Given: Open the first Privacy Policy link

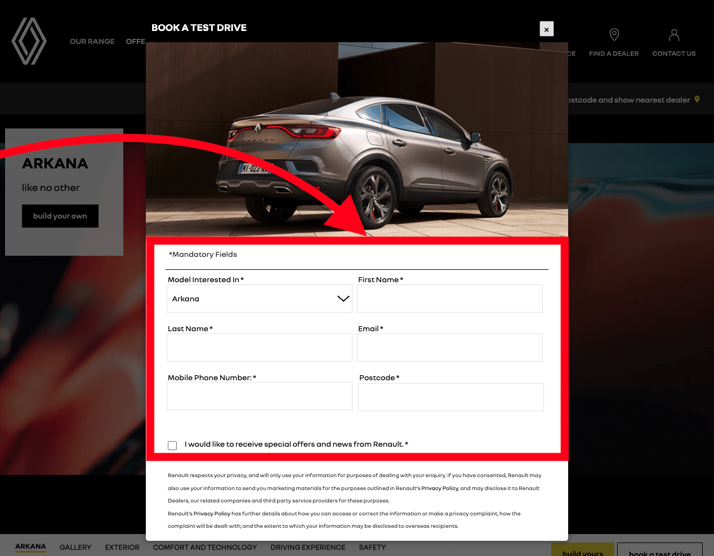Looking at the screenshot, I should pos(440,488).
